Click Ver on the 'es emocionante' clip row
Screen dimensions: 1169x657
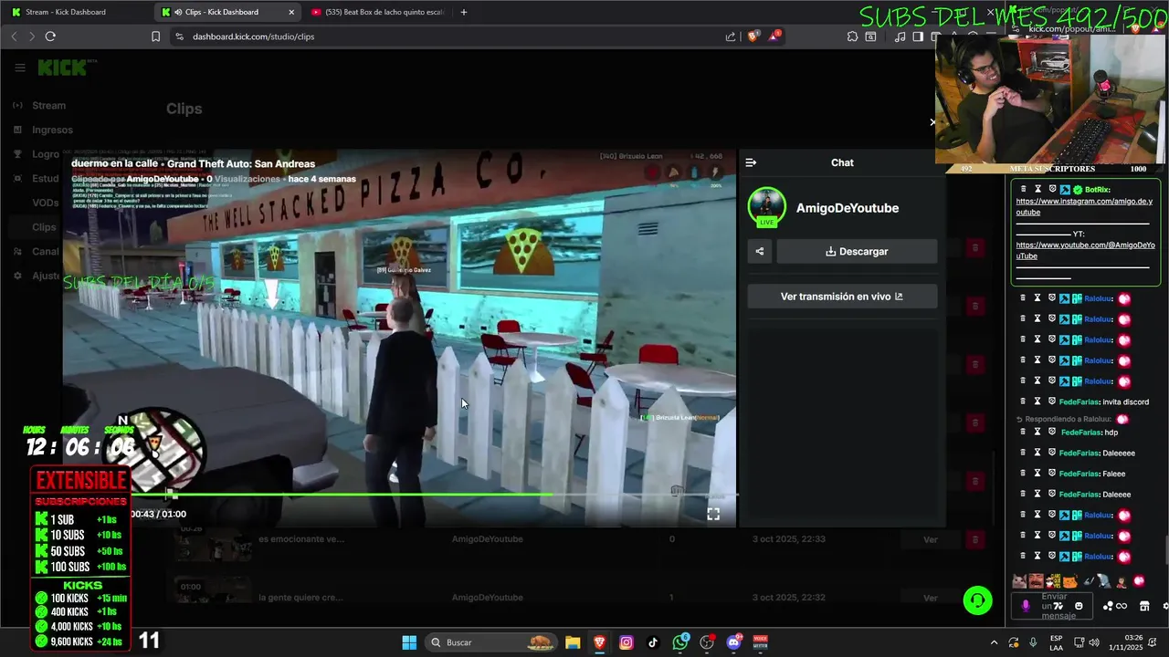(x=930, y=539)
